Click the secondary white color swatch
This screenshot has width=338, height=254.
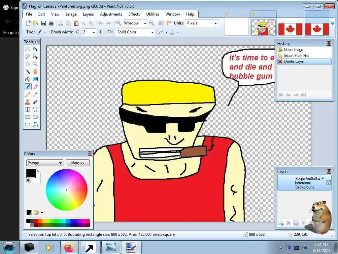(37, 180)
